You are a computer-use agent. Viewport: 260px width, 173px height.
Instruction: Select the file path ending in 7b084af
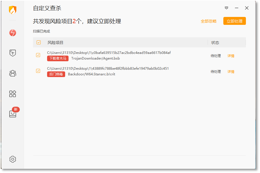click(109, 52)
